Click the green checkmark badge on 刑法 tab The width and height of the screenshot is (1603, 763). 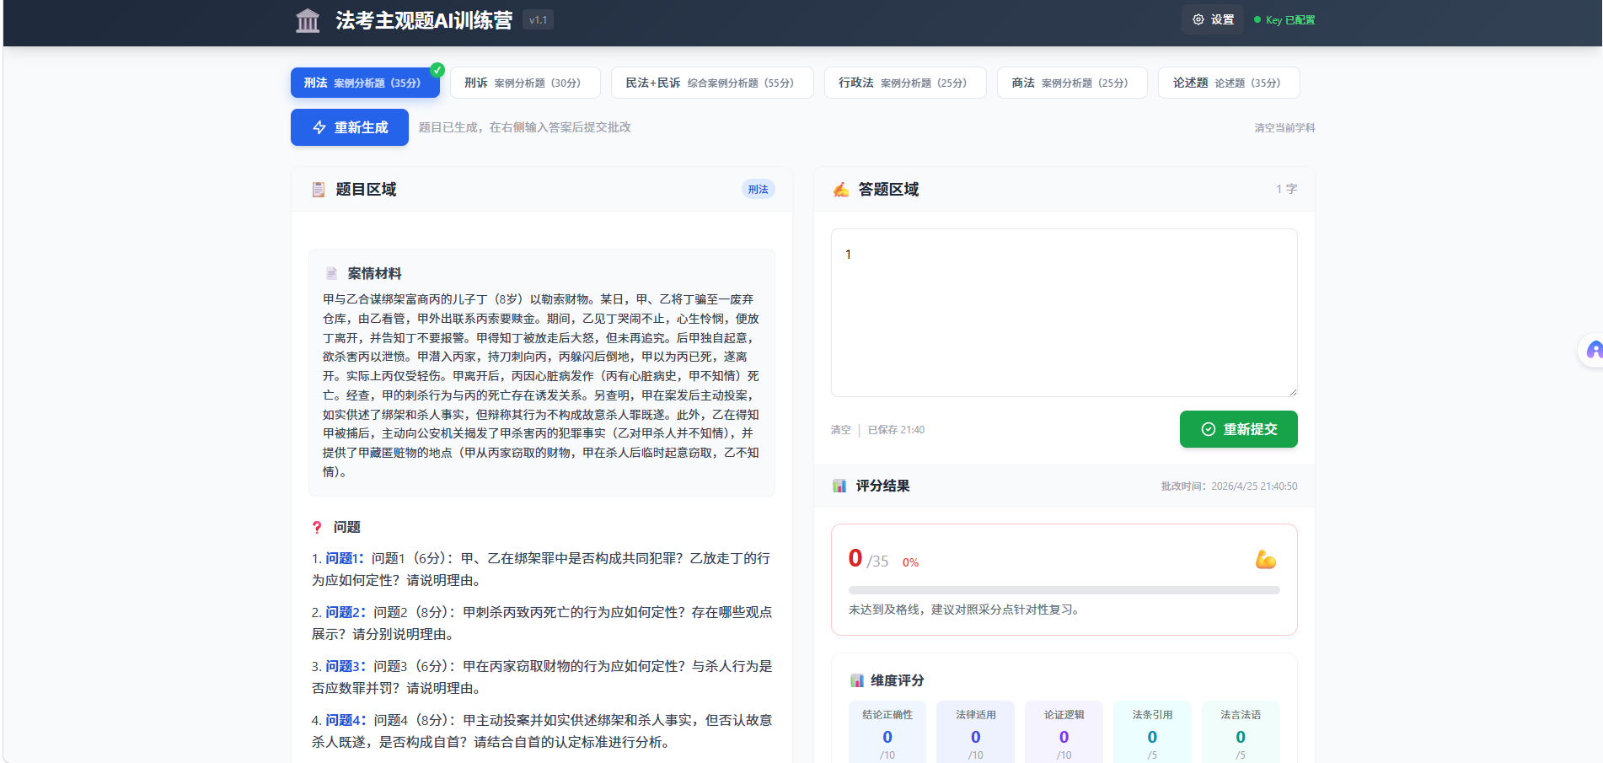tap(437, 70)
